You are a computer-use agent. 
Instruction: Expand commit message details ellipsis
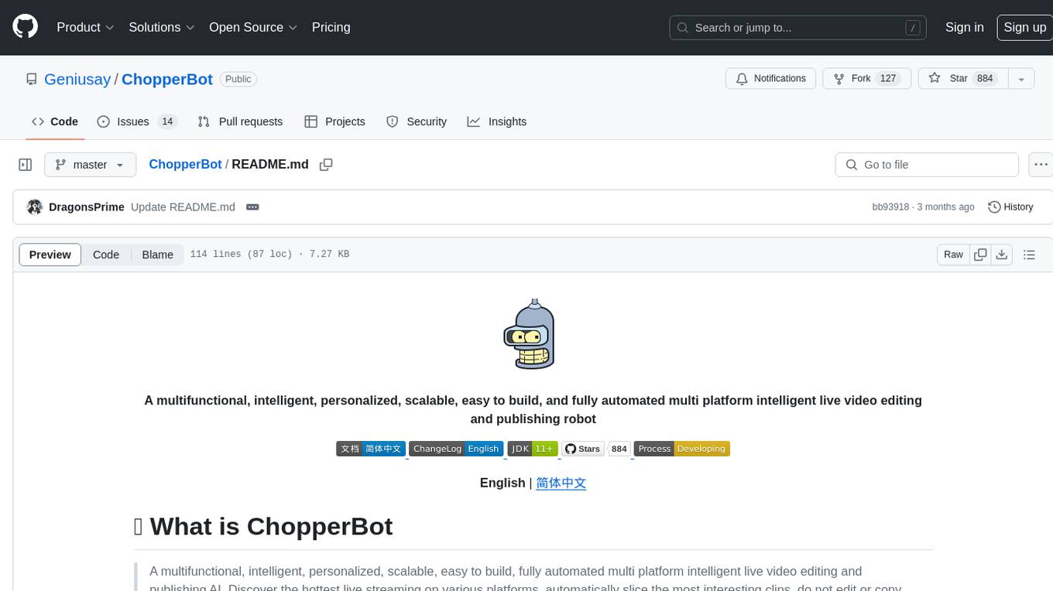pos(252,207)
